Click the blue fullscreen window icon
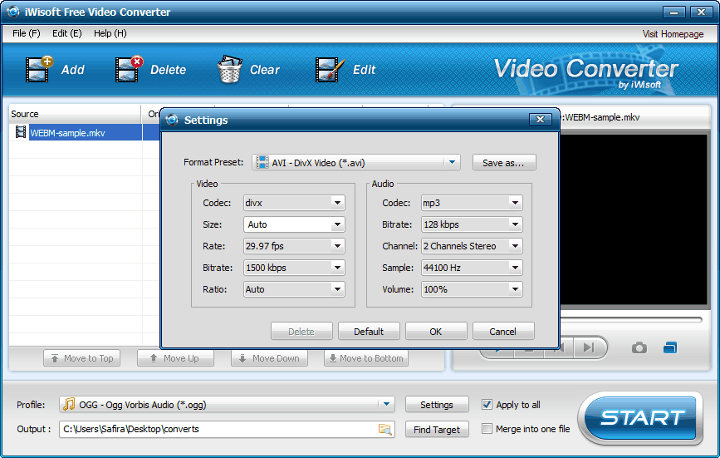This screenshot has width=720, height=458. [670, 347]
